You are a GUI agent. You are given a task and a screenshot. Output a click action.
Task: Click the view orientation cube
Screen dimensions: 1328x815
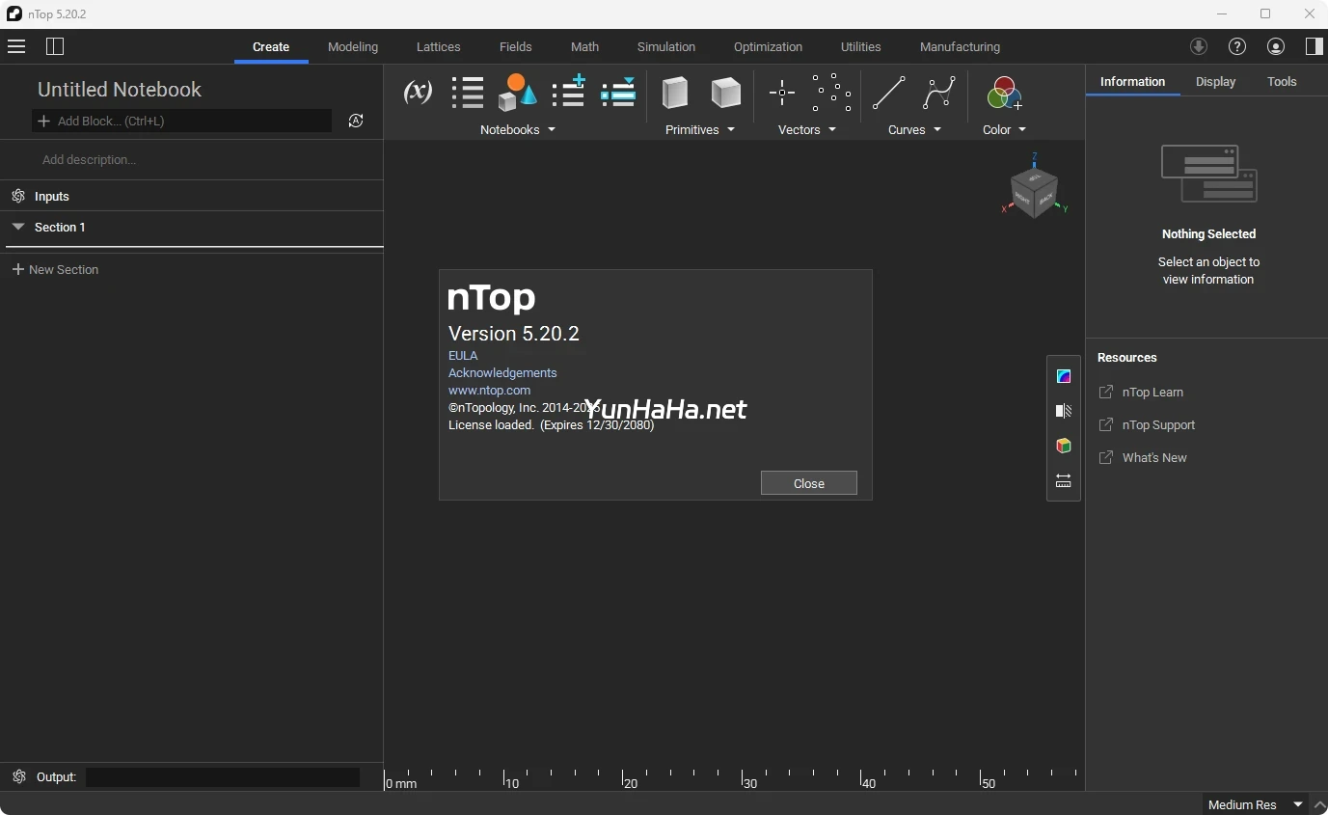click(x=1034, y=191)
